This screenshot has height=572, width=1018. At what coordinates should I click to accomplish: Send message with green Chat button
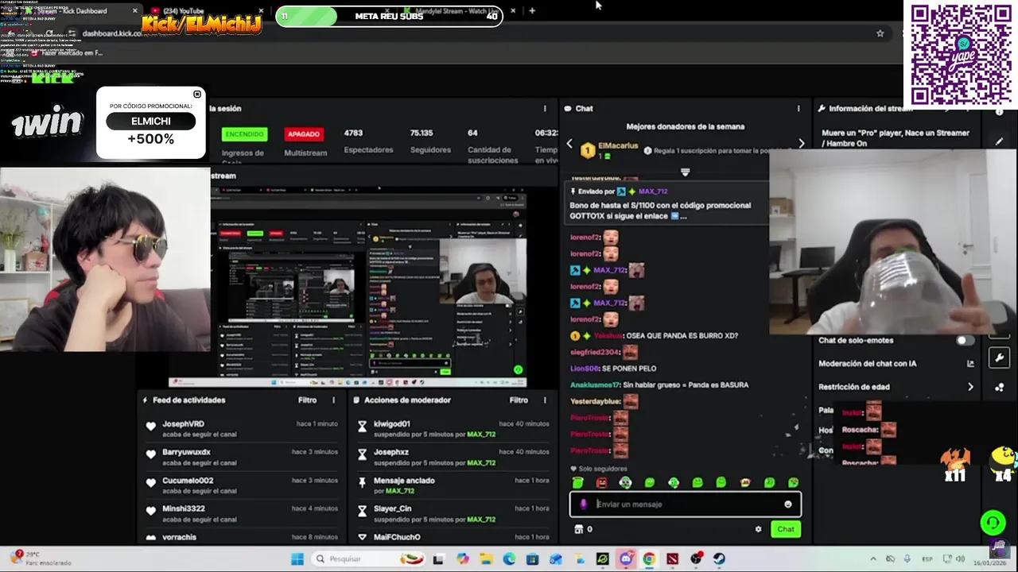[x=786, y=529]
